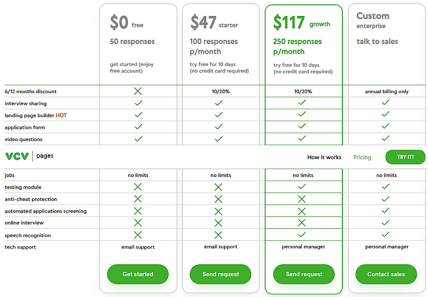Image resolution: width=428 pixels, height=297 pixels.
Task: Click the checkmark for application form in growth plan
Action: (303, 127)
